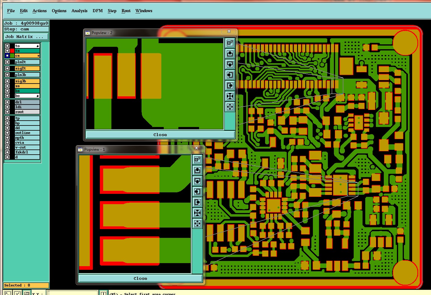Select the 'tp' layer name
431x295 pixels.
pyautogui.click(x=27, y=118)
